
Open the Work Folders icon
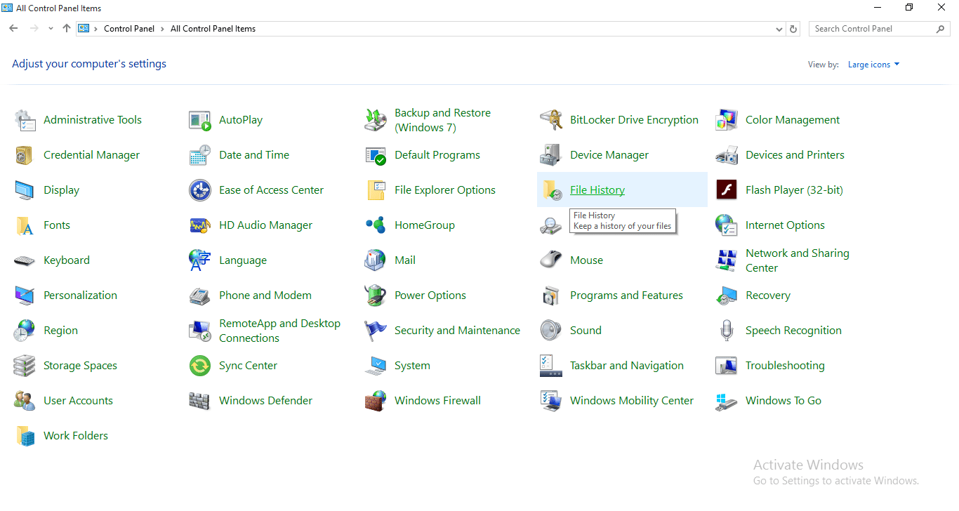coord(25,436)
